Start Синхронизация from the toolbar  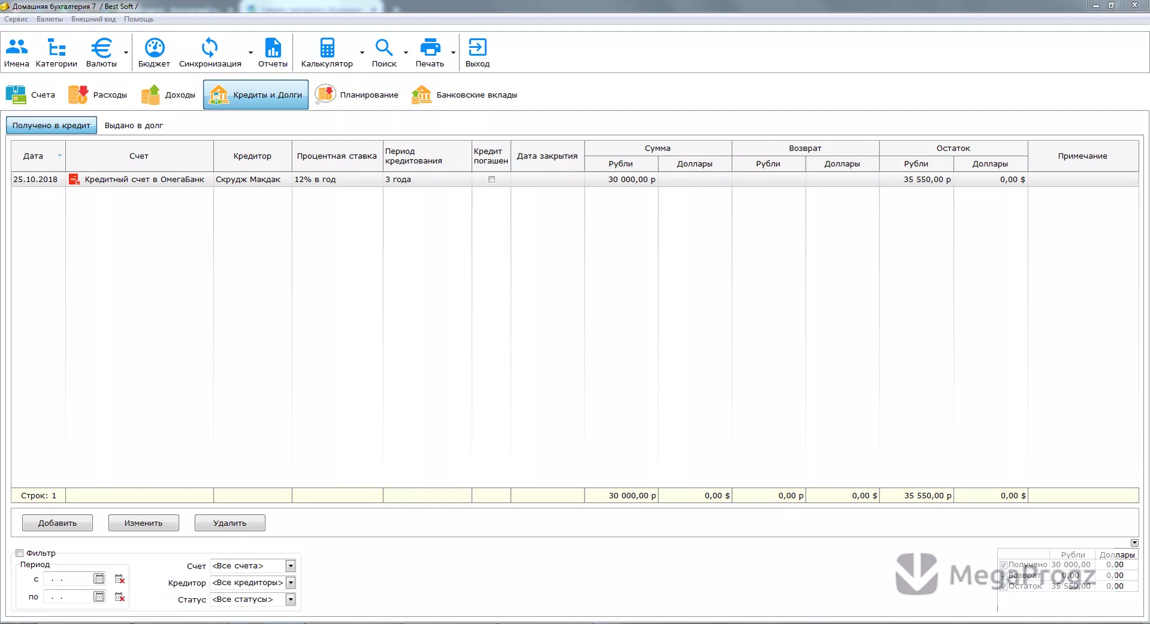click(210, 53)
